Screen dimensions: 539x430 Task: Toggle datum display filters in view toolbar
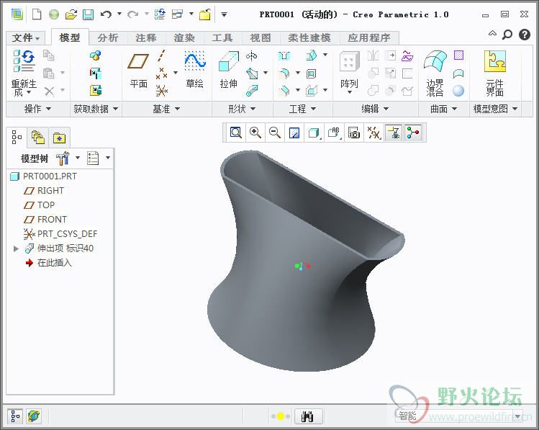pyautogui.click(x=373, y=133)
